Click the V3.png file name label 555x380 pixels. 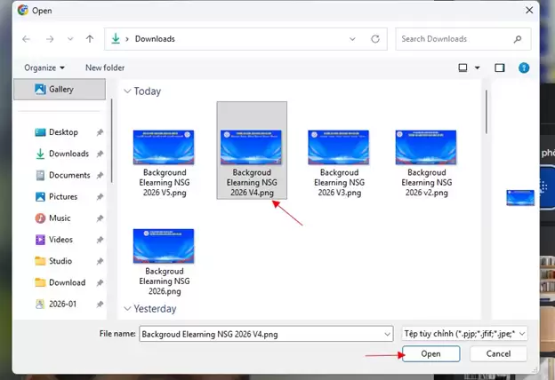point(339,182)
